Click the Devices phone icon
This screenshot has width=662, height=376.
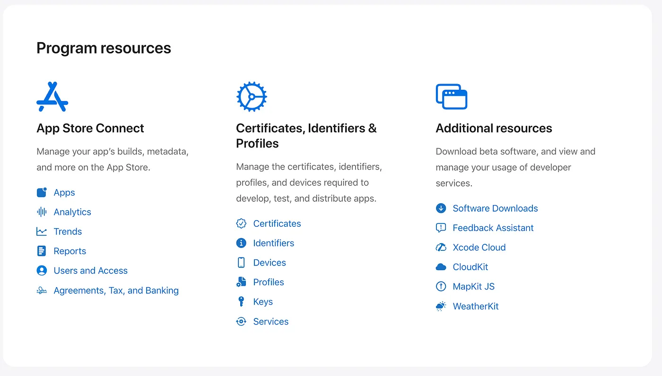[241, 263]
